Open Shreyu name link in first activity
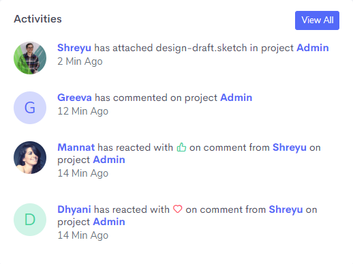This screenshot has height=264, width=353. pyautogui.click(x=74, y=48)
